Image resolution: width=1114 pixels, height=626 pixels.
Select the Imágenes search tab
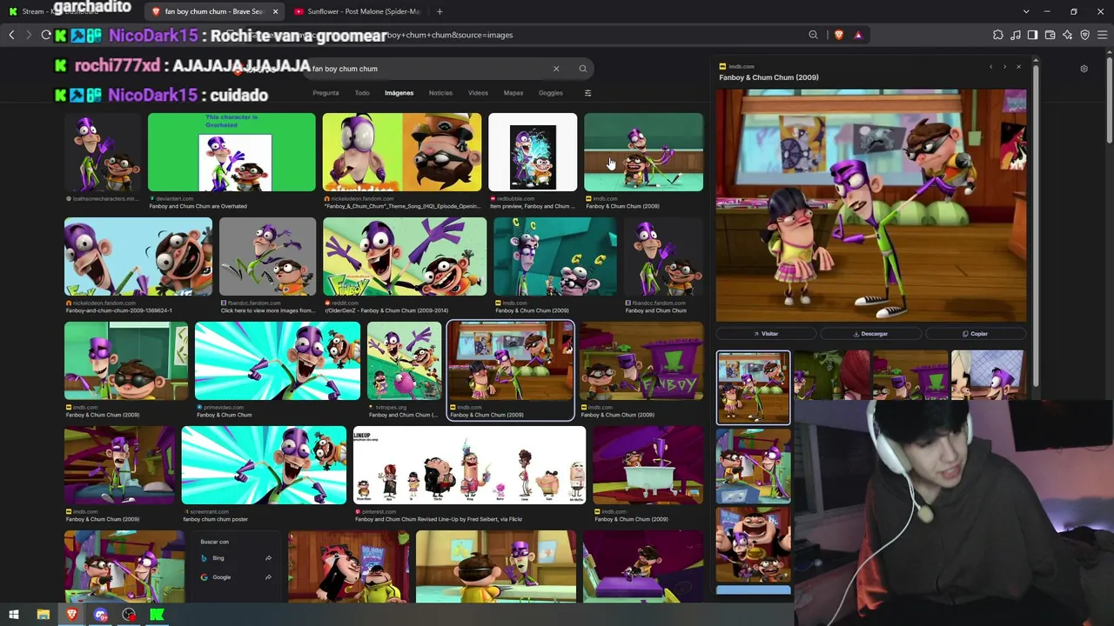pyautogui.click(x=399, y=93)
